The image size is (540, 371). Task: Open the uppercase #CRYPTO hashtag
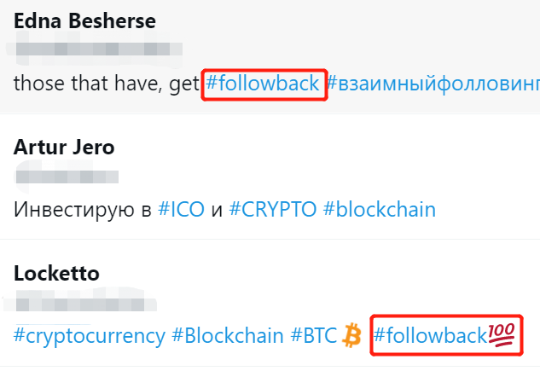pyautogui.click(x=273, y=209)
